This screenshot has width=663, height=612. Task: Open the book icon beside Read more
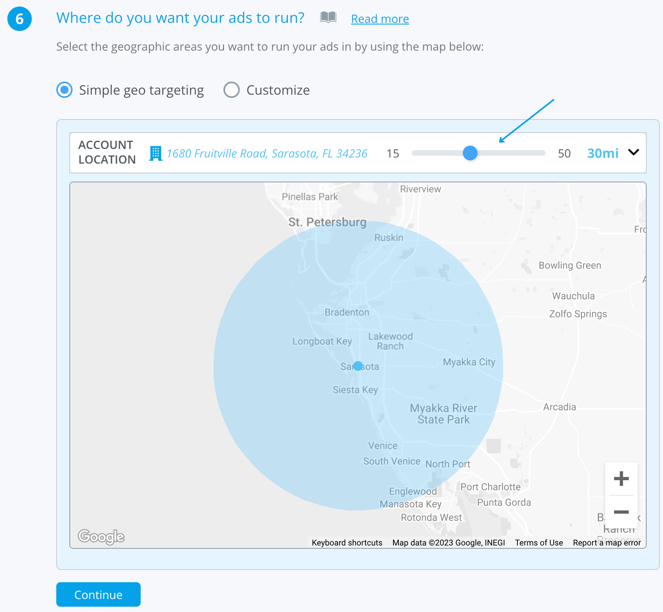point(328,17)
